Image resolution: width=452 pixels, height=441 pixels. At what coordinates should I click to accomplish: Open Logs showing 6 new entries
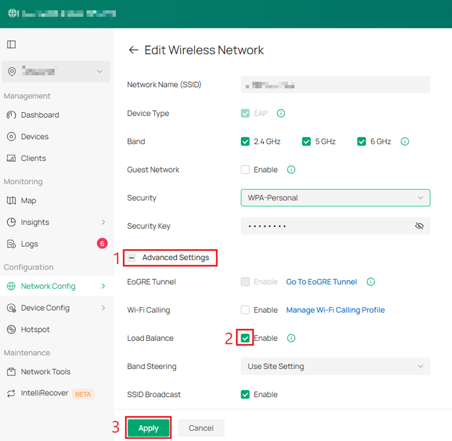[x=29, y=244]
